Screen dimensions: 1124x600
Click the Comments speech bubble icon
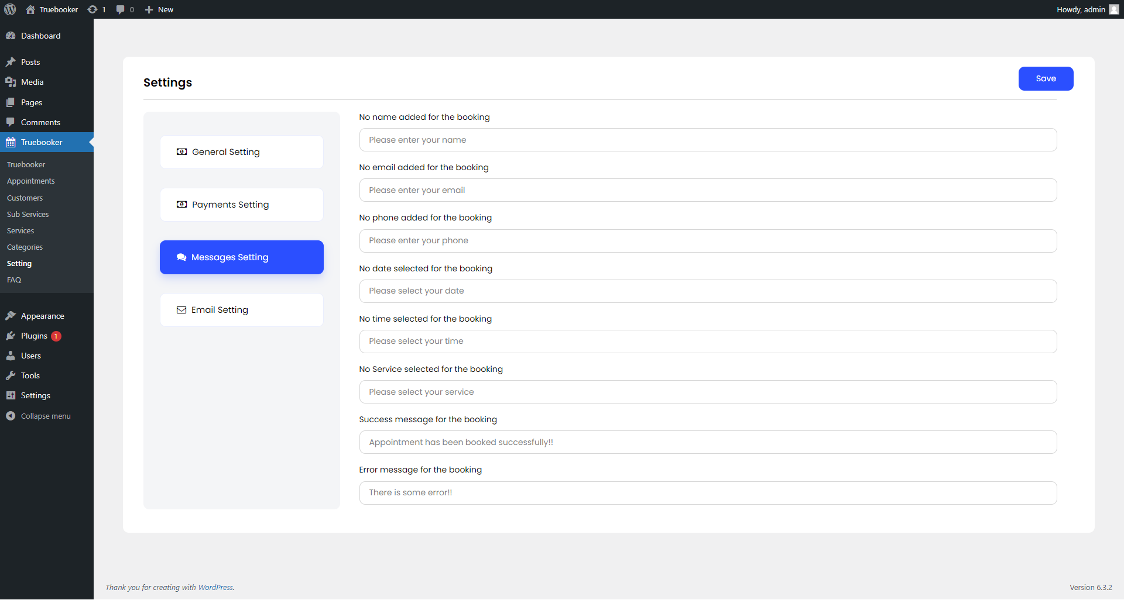click(11, 122)
